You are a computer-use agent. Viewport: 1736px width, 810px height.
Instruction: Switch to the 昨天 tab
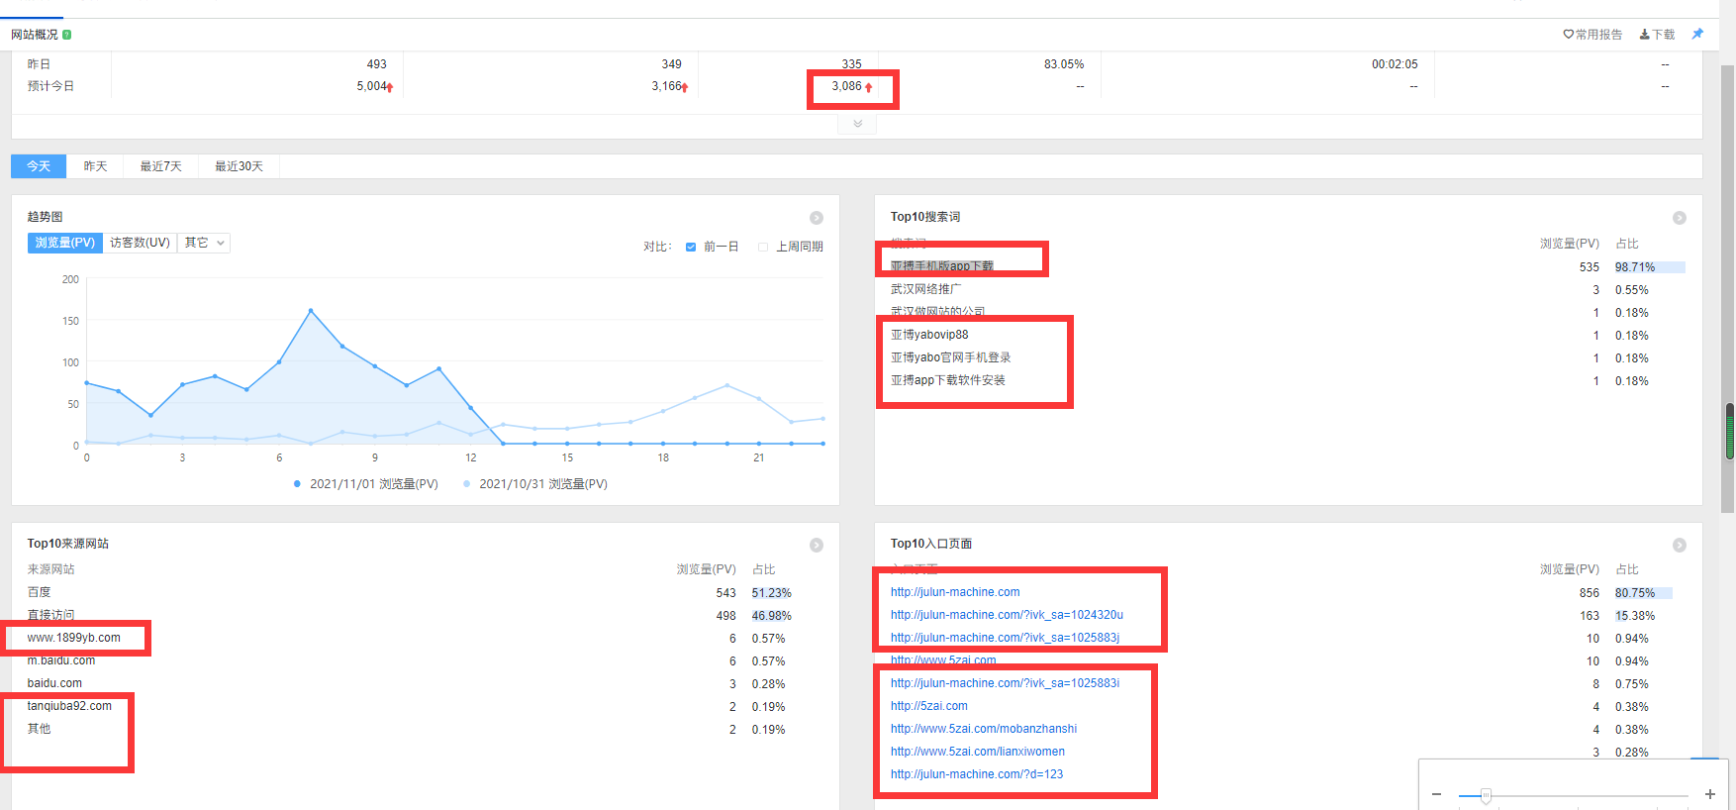(x=95, y=166)
